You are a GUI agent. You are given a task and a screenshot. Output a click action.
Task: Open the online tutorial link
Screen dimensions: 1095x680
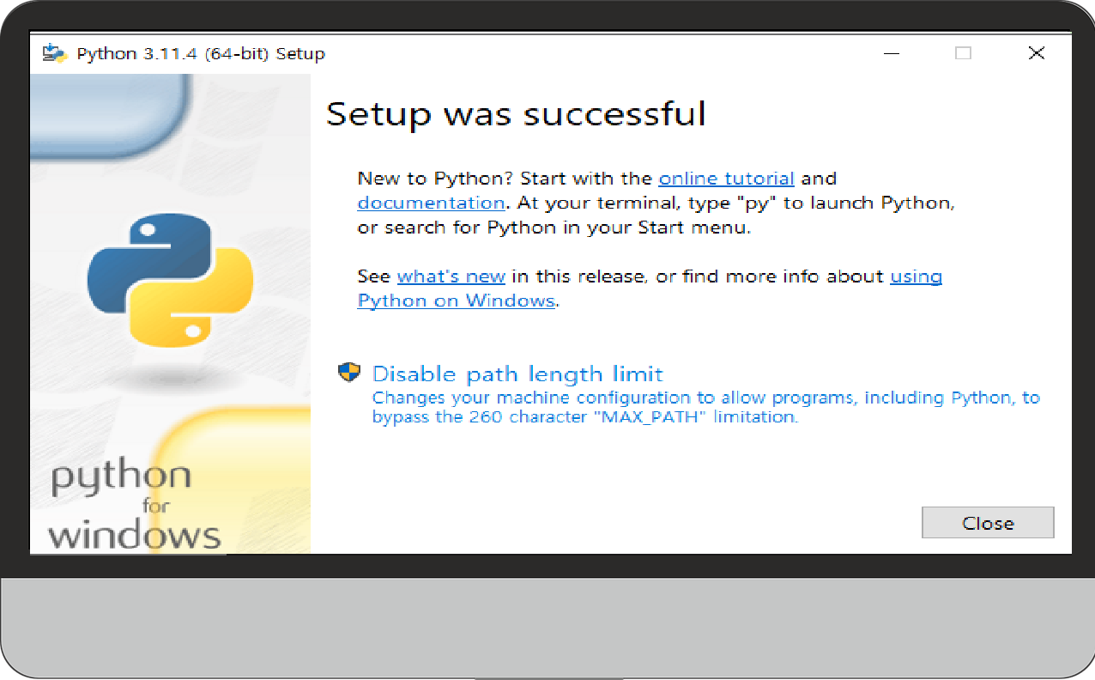point(726,179)
